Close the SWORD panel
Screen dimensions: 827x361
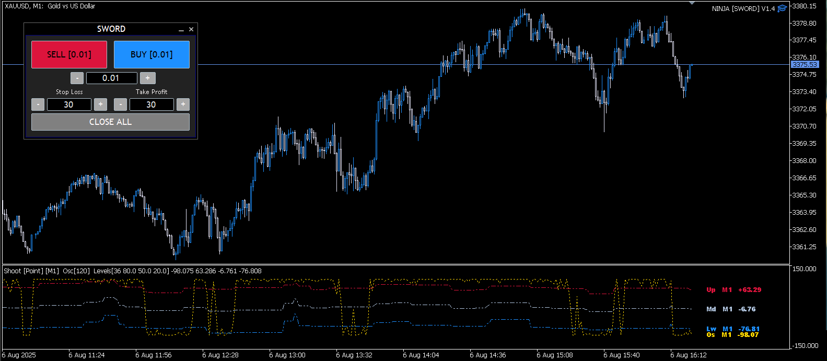coord(191,29)
